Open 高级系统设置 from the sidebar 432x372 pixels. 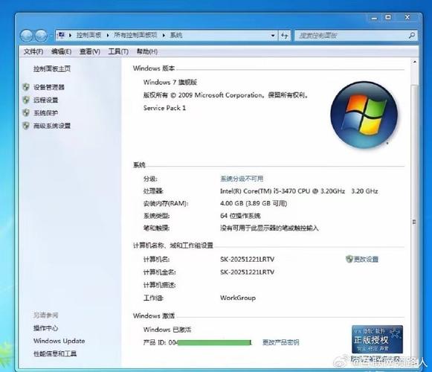[x=52, y=126]
